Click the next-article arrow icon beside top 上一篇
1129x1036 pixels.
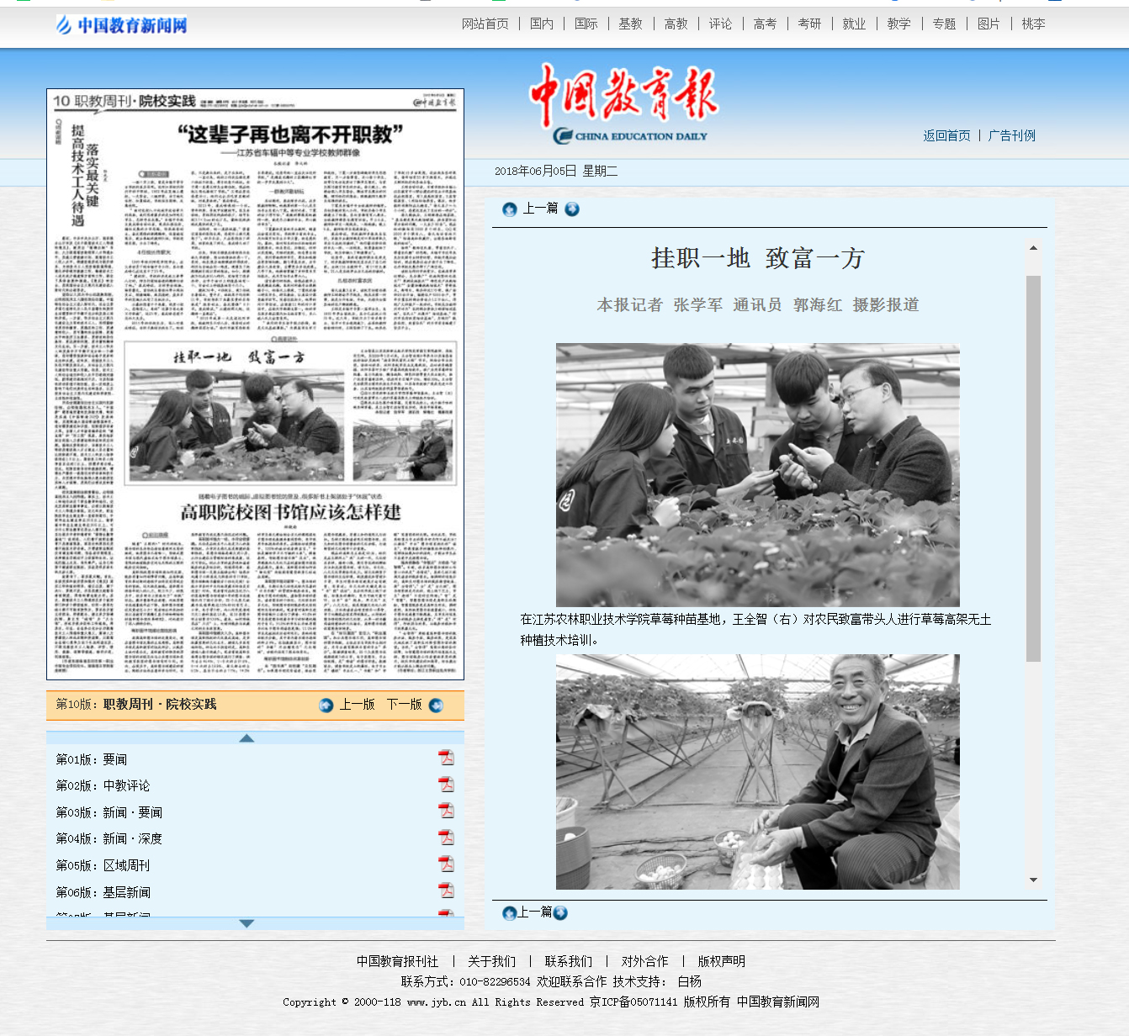tap(572, 209)
